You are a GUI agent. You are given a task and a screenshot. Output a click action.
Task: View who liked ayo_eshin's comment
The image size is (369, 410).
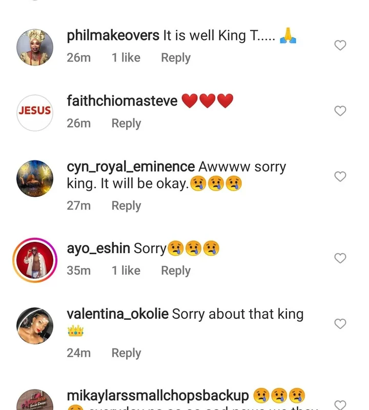[x=126, y=271]
